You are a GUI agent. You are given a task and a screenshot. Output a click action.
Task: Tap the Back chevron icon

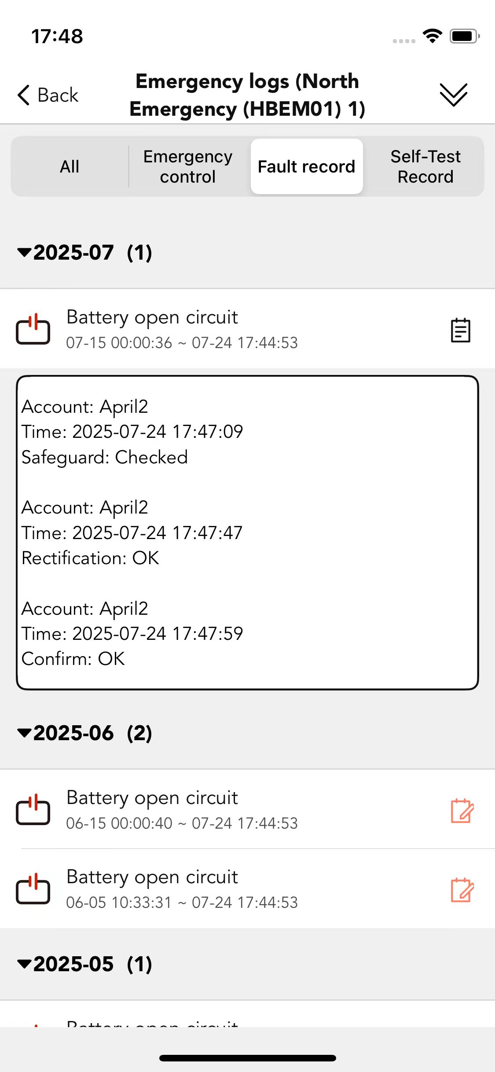point(24,95)
